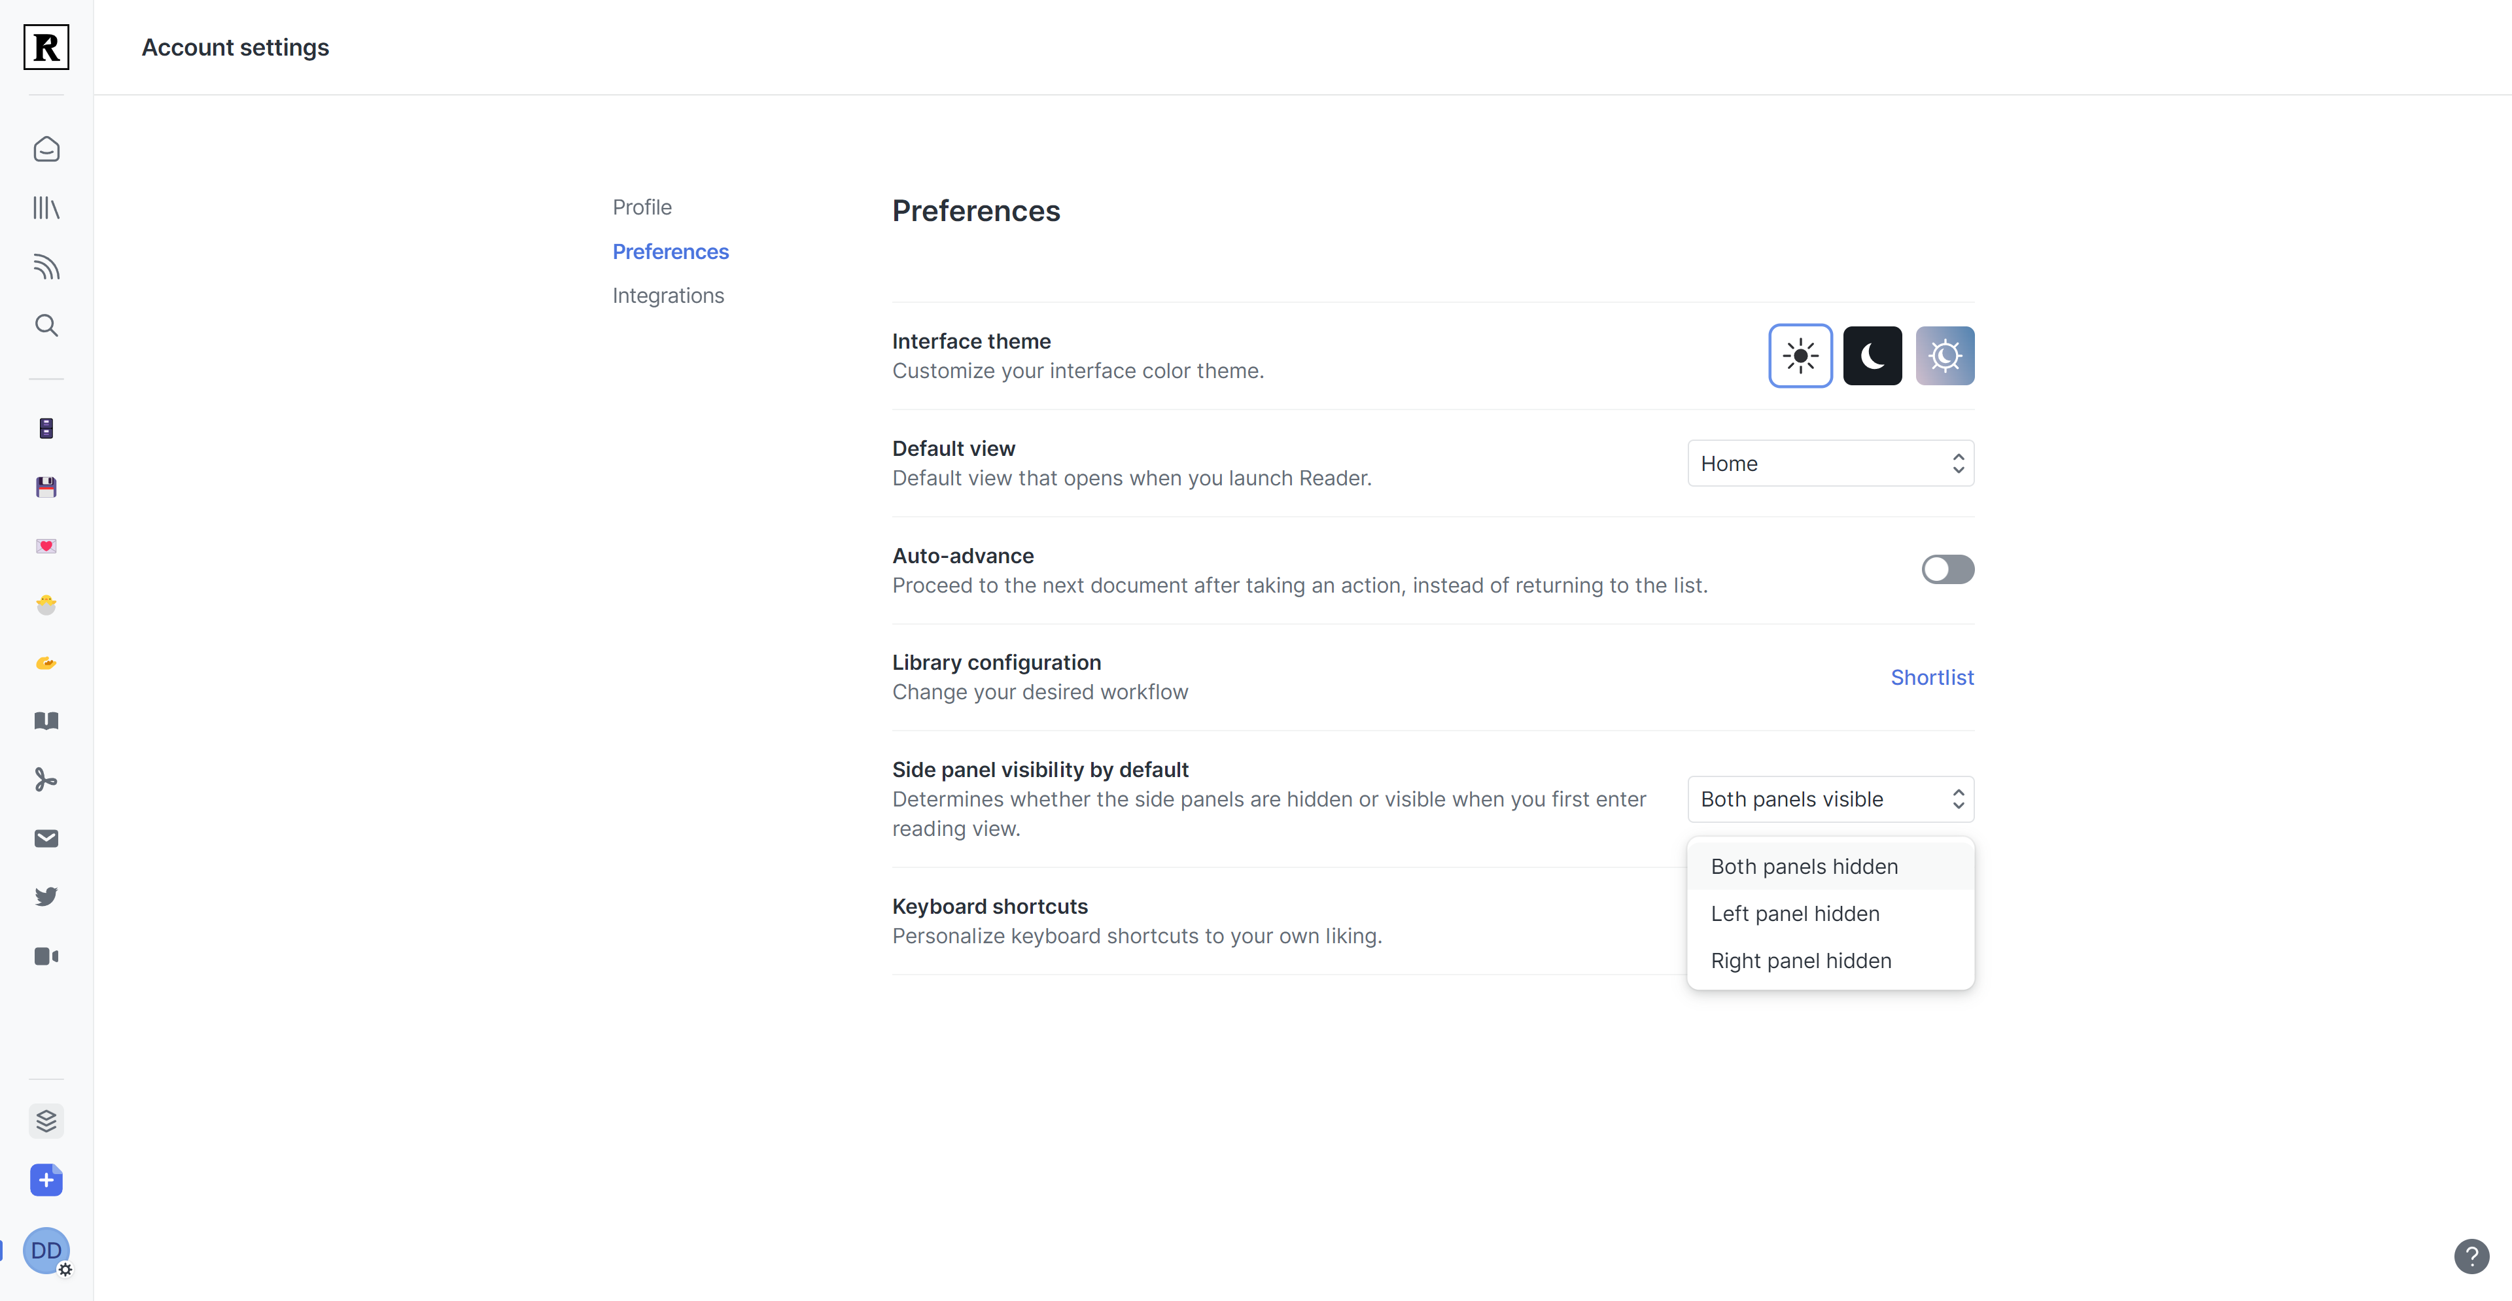This screenshot has height=1301, width=2512.
Task: Collapse the Both panels visible dropdown
Action: coord(1830,799)
